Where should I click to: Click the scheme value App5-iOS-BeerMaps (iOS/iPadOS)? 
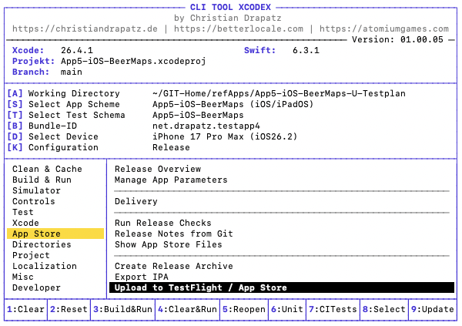pyautogui.click(x=233, y=105)
